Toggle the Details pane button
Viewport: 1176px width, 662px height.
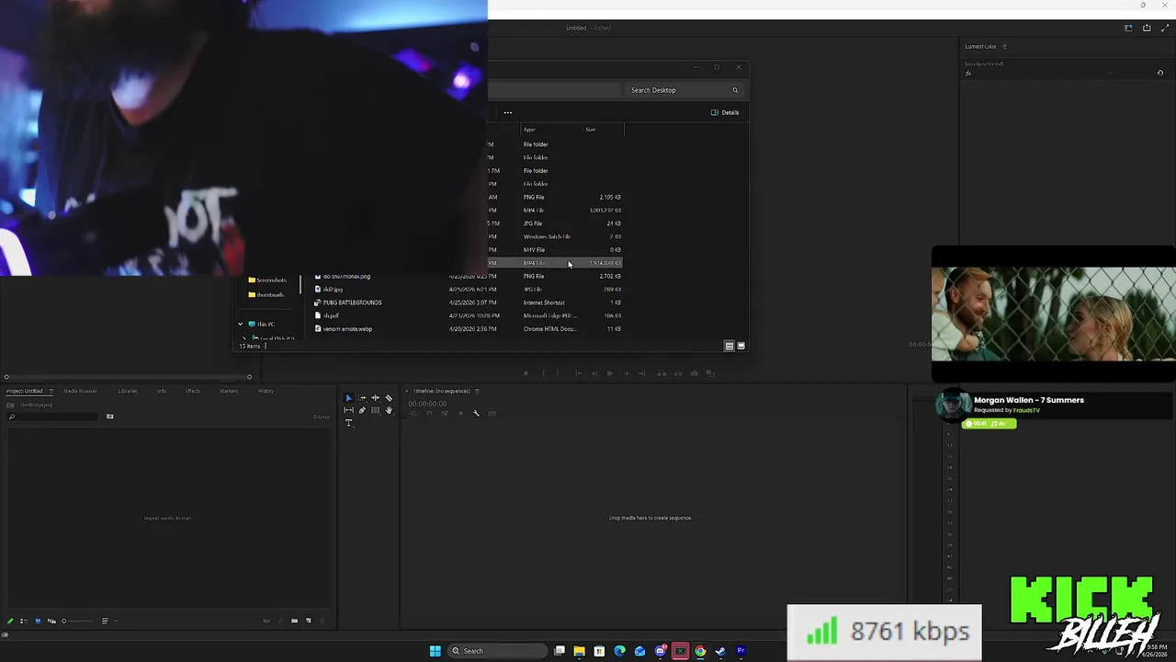(x=725, y=112)
